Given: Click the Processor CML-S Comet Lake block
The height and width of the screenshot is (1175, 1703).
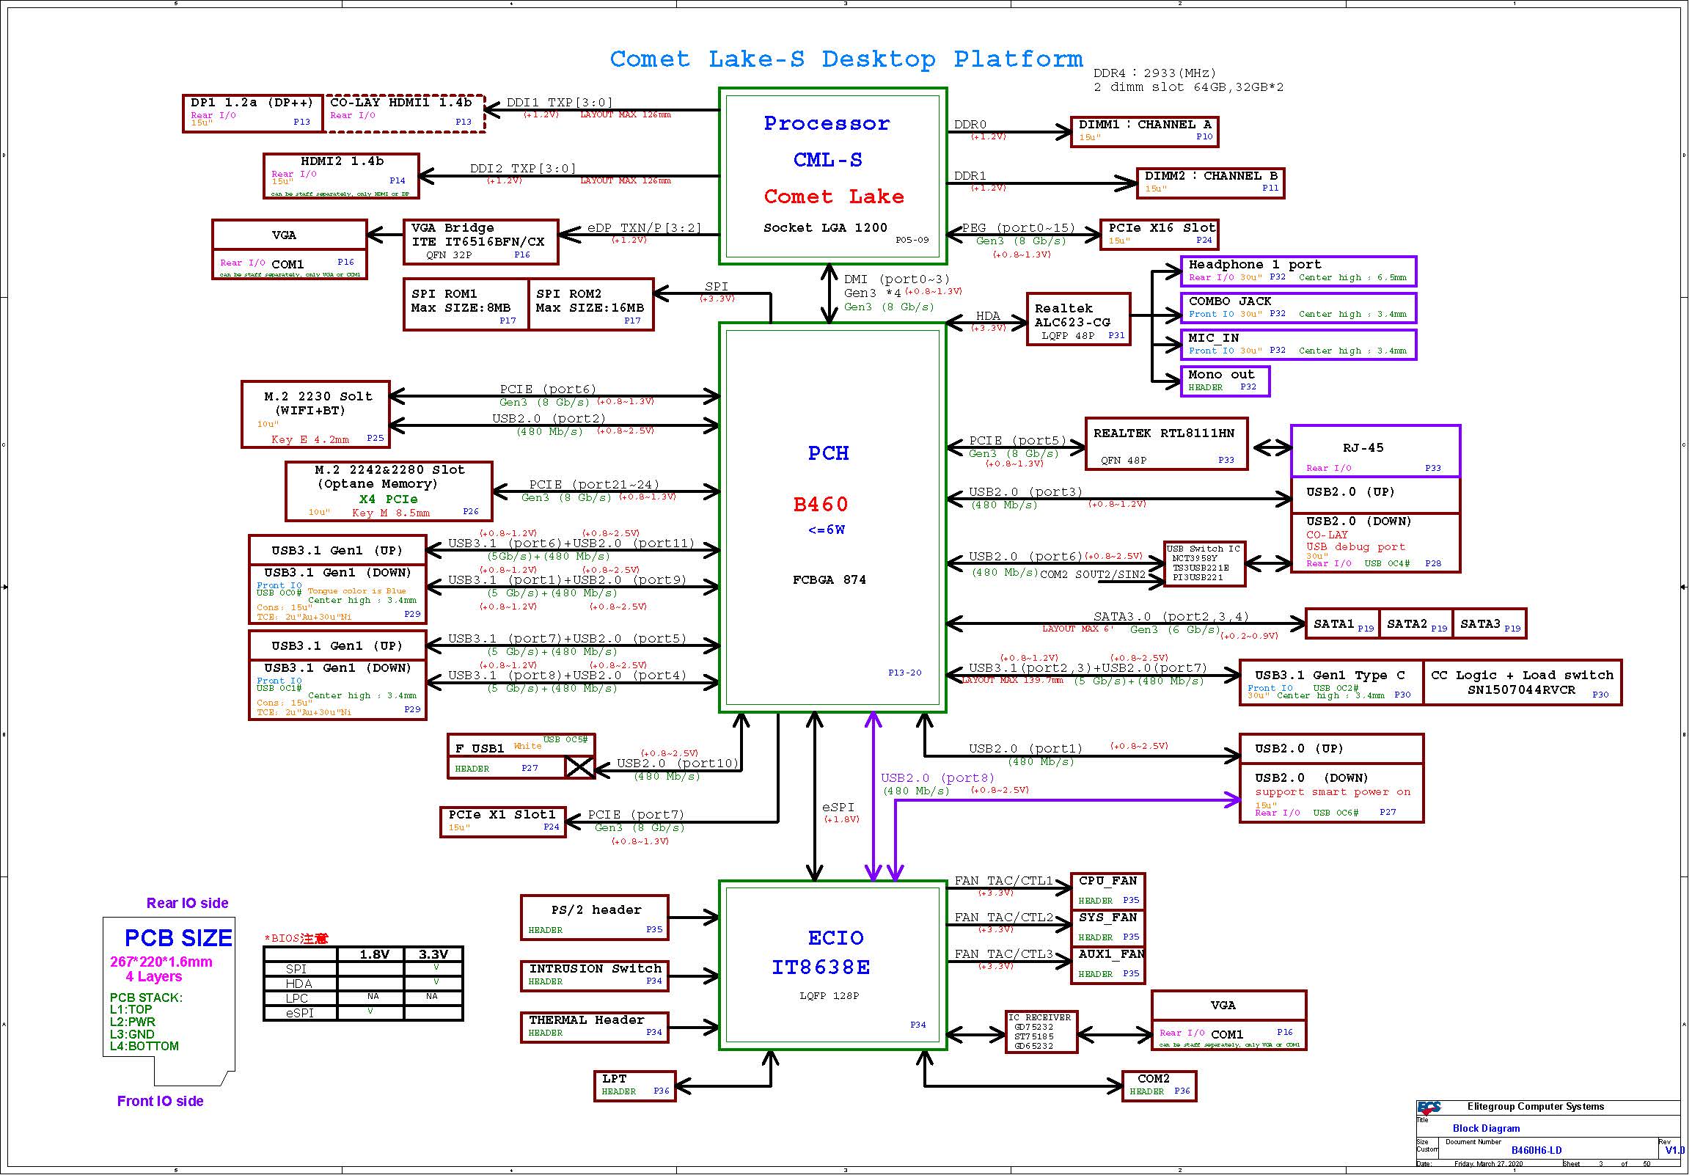Looking at the screenshot, I should 833,176.
